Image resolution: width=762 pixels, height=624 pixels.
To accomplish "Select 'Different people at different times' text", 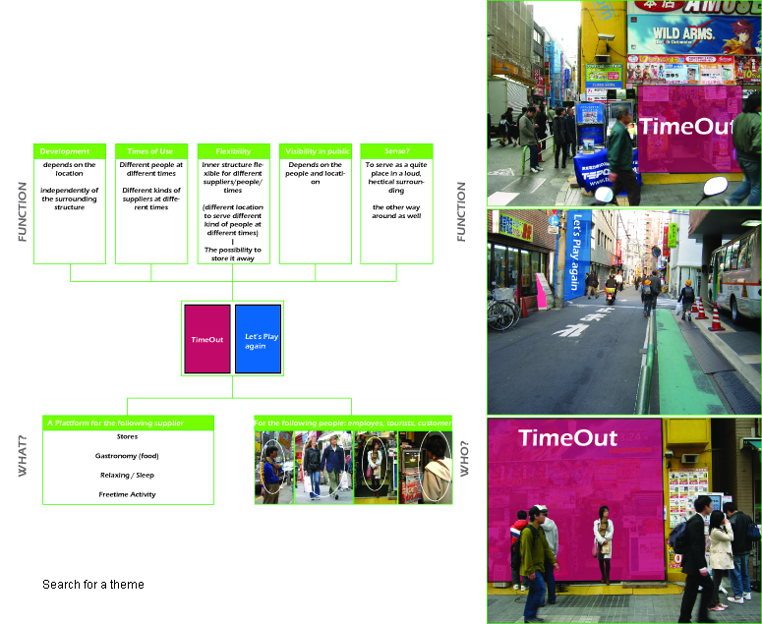I will 151,169.
